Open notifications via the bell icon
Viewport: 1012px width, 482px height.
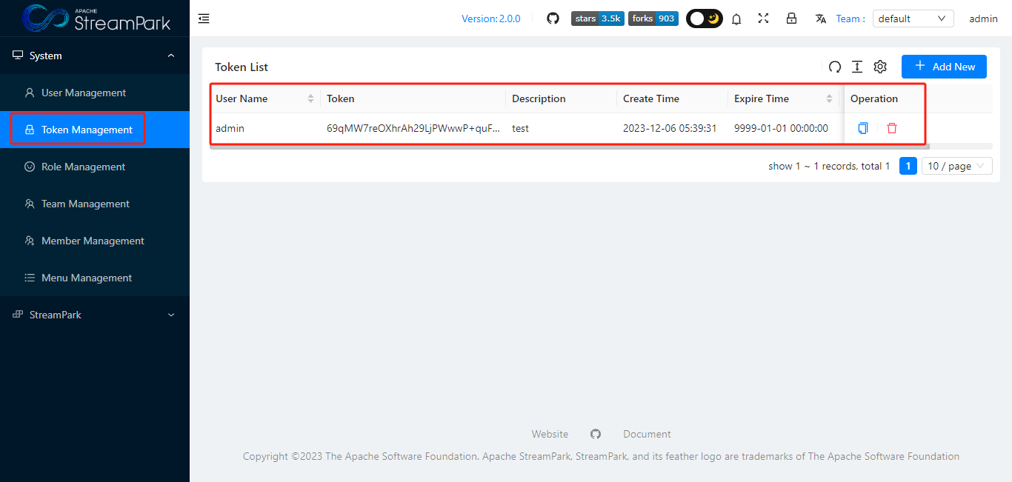(736, 19)
